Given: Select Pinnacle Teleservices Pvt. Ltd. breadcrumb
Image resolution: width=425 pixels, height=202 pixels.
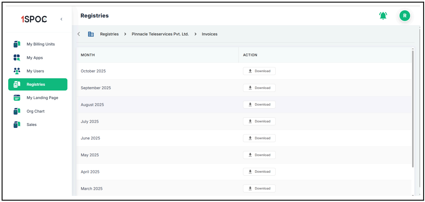Looking at the screenshot, I should (160, 34).
